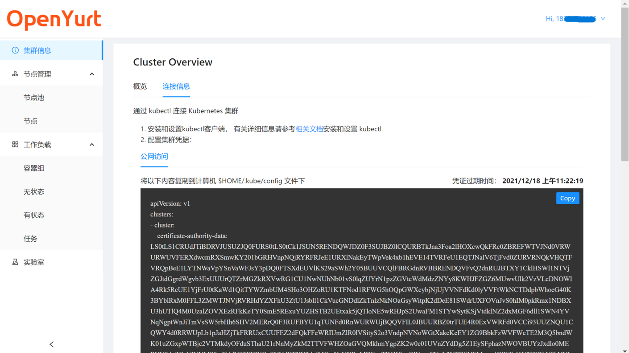629x353 pixels.
Task: Click the lab flask icon
Action: (x=15, y=262)
